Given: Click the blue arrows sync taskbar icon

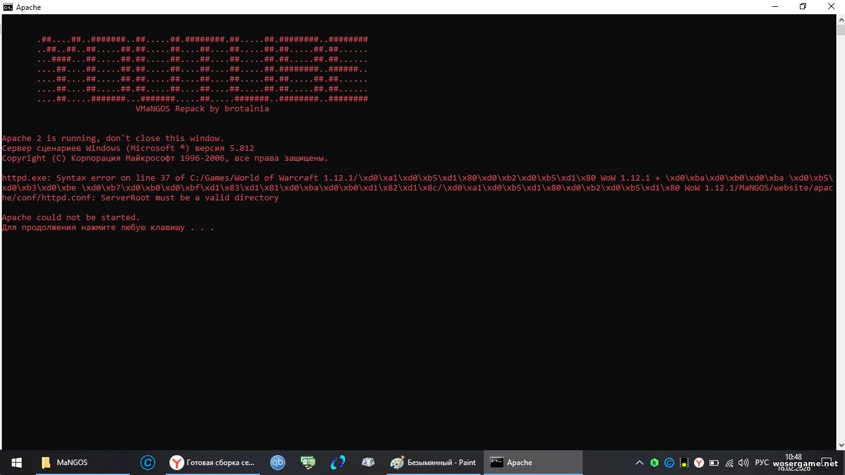Looking at the screenshot, I should tap(338, 463).
